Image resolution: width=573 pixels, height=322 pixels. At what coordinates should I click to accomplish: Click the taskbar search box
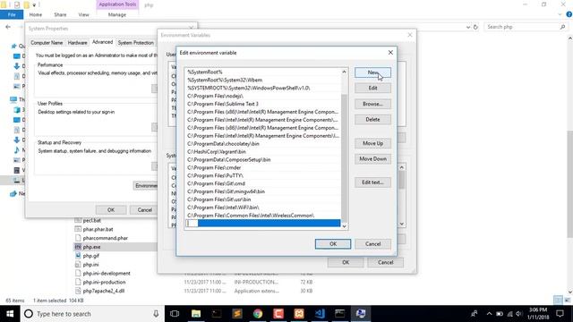tap(92, 314)
